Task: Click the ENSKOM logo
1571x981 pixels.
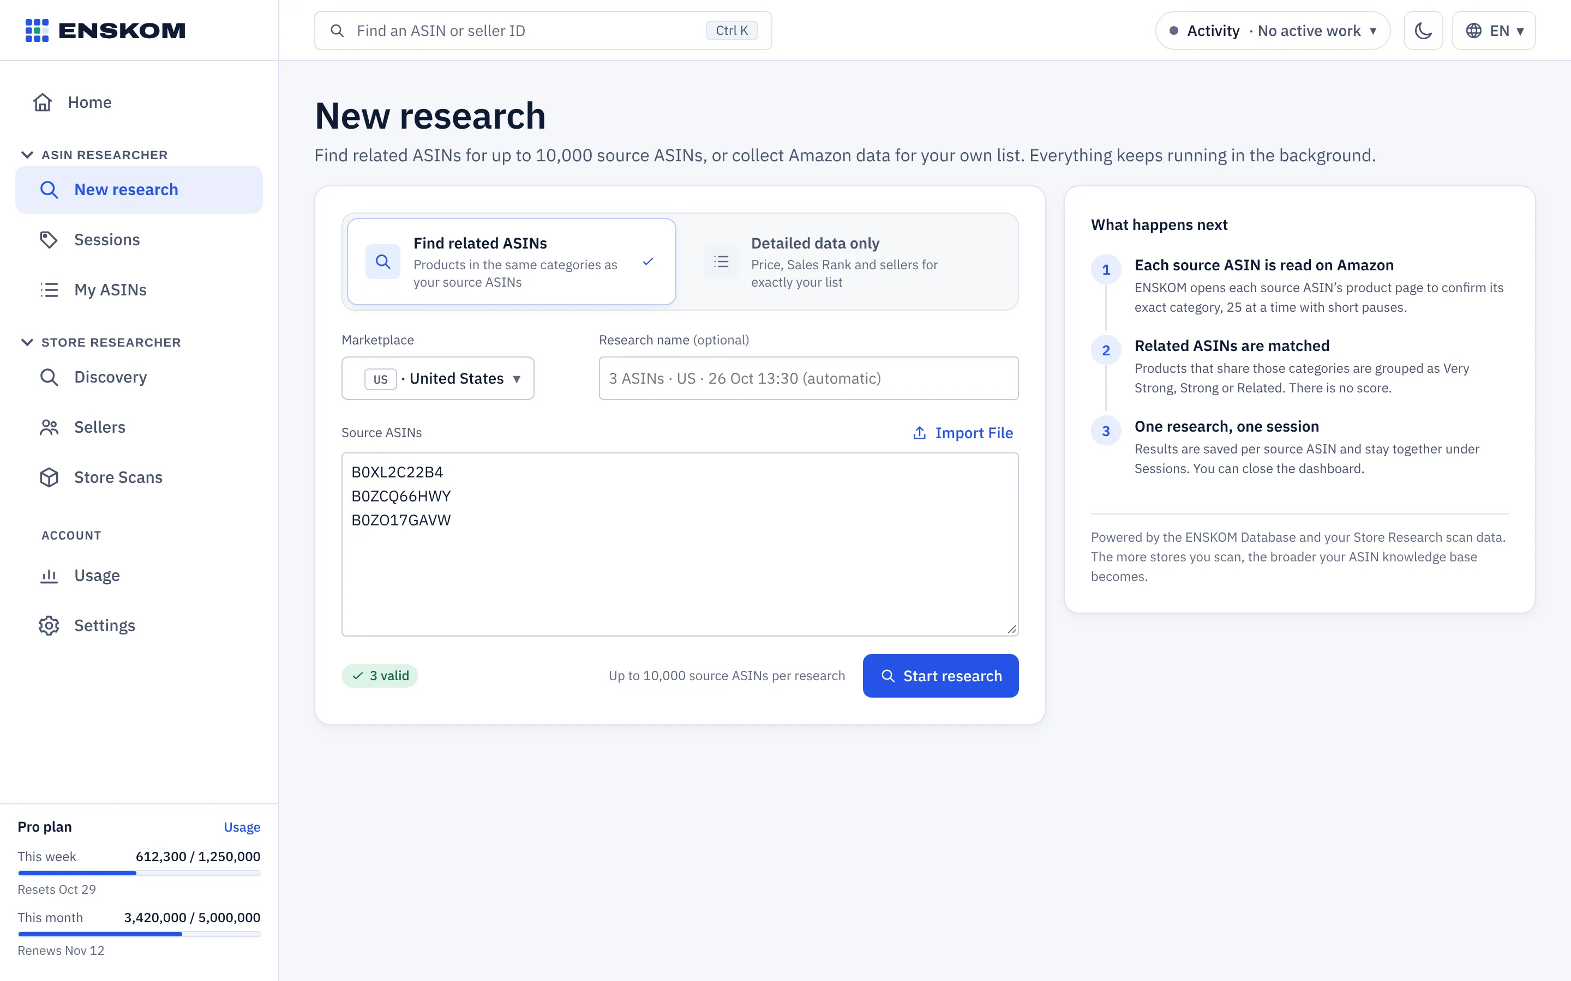Action: point(105,31)
